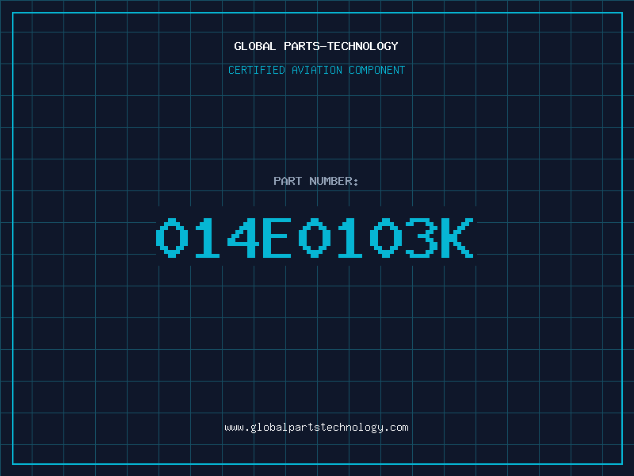The width and height of the screenshot is (634, 476).
Task: Select part number 014E0103K
Action: coord(315,237)
